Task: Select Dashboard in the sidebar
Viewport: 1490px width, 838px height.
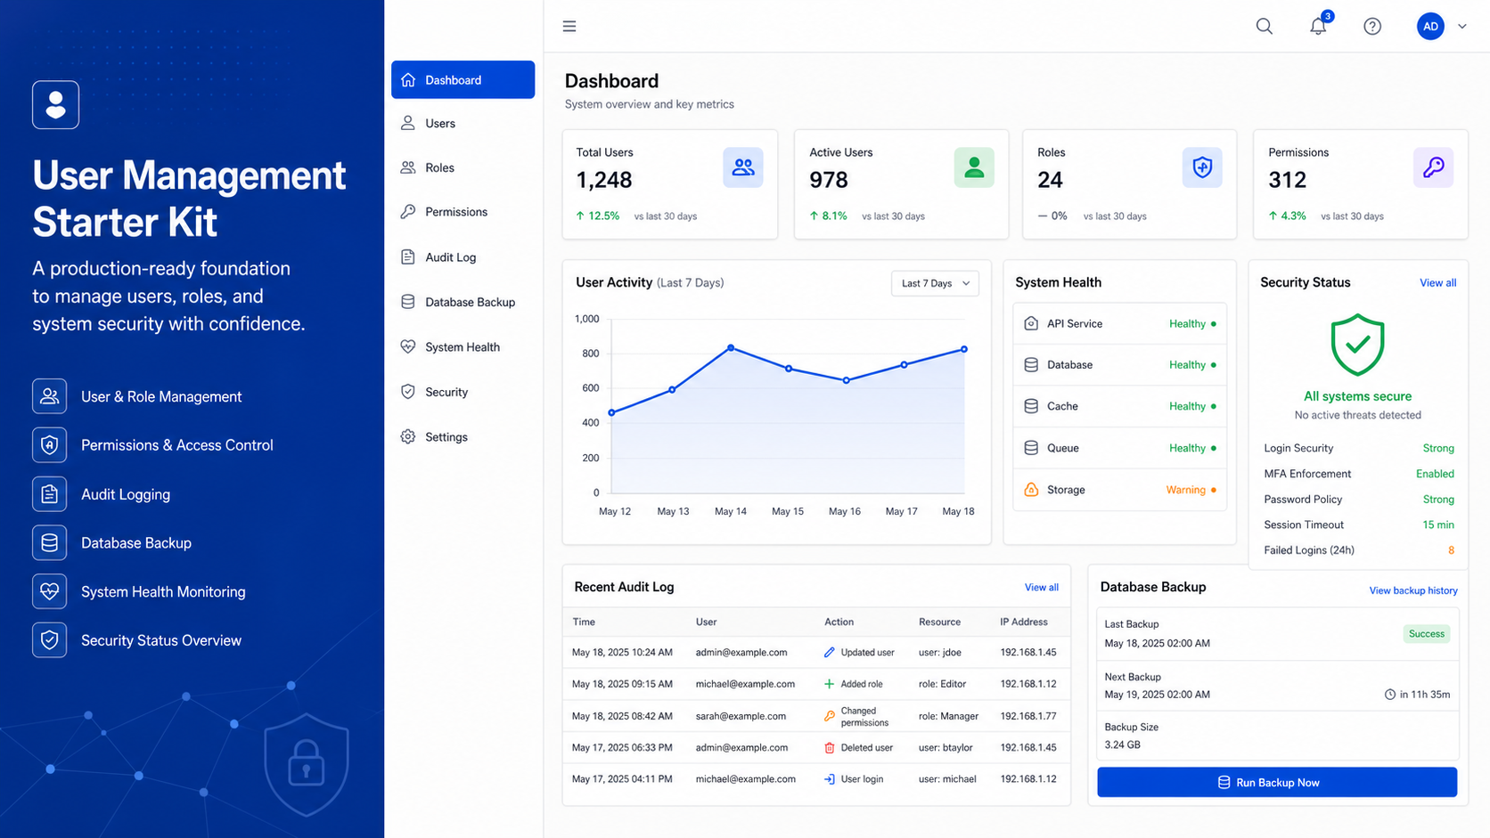Action: (463, 80)
